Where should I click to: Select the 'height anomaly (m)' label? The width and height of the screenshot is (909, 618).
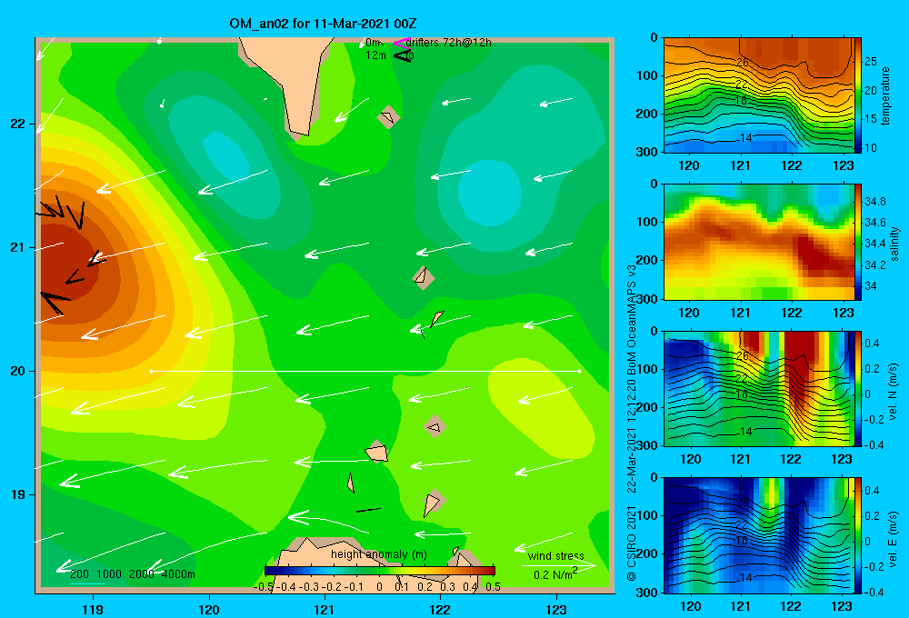(379, 554)
